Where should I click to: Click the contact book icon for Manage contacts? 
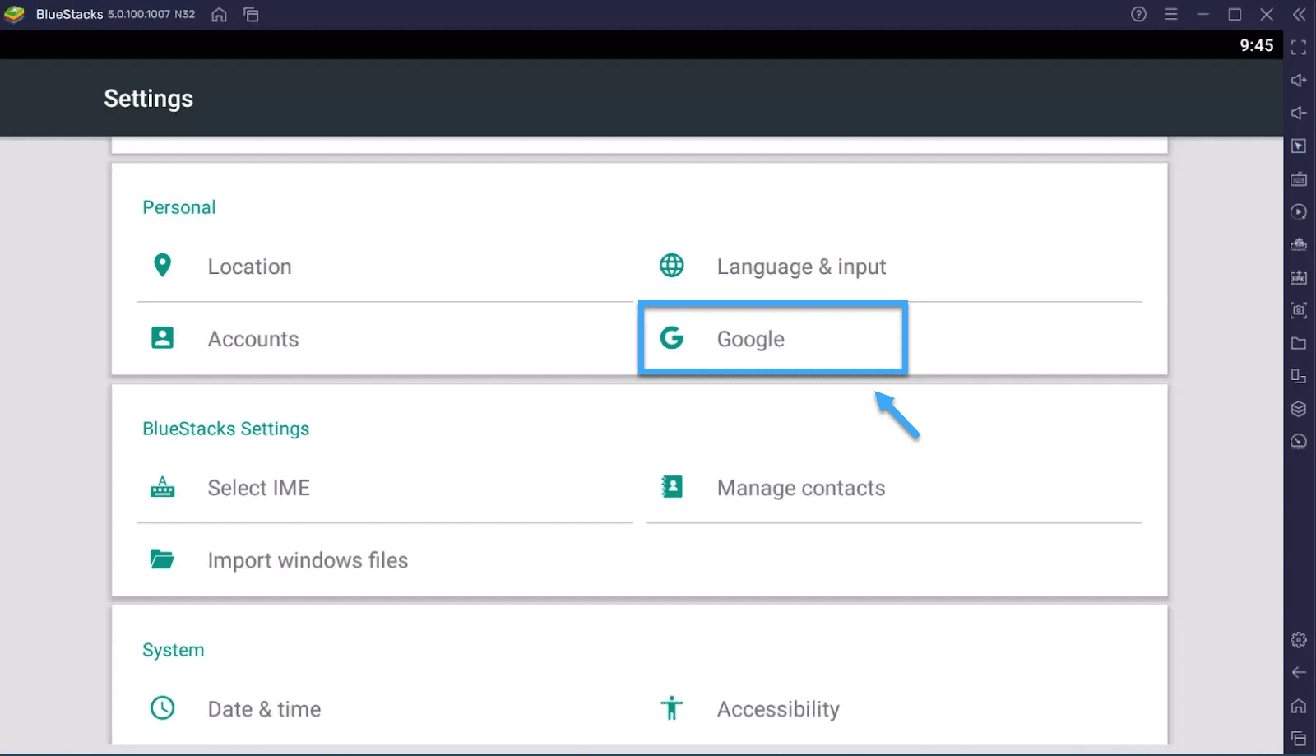(x=672, y=487)
